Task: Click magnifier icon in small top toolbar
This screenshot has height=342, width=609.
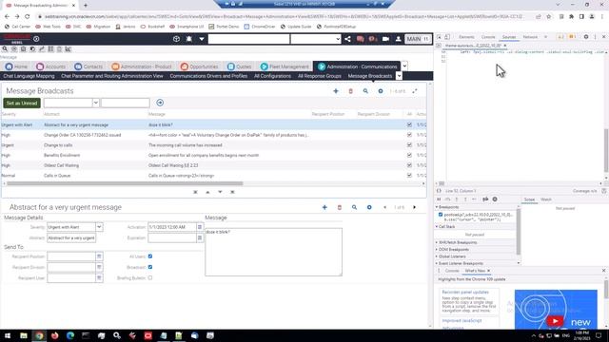Action: [5, 49]
